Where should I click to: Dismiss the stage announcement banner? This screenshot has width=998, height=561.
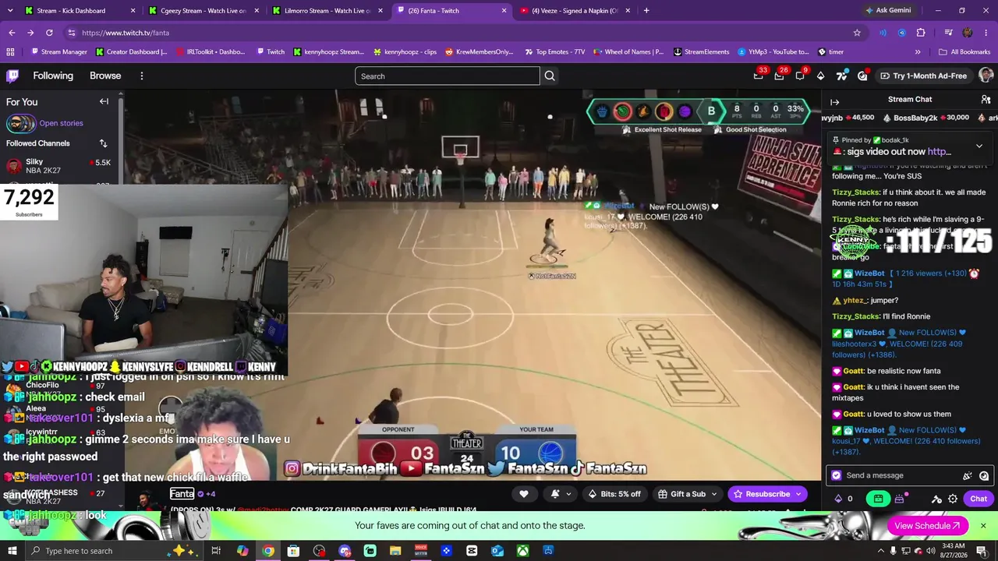tap(983, 526)
